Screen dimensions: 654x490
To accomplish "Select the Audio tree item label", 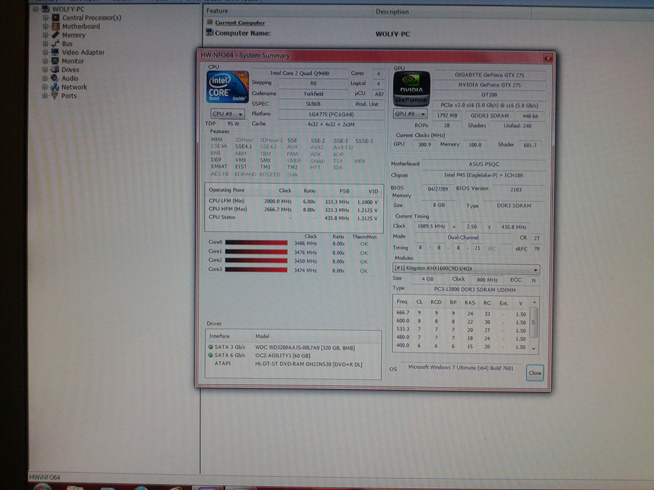I will pyautogui.click(x=70, y=78).
